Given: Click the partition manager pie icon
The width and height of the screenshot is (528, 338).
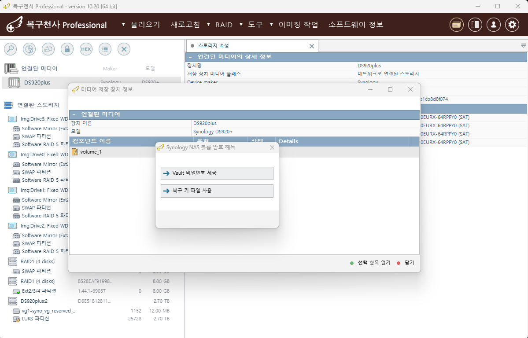Looking at the screenshot, I should pos(30,49).
